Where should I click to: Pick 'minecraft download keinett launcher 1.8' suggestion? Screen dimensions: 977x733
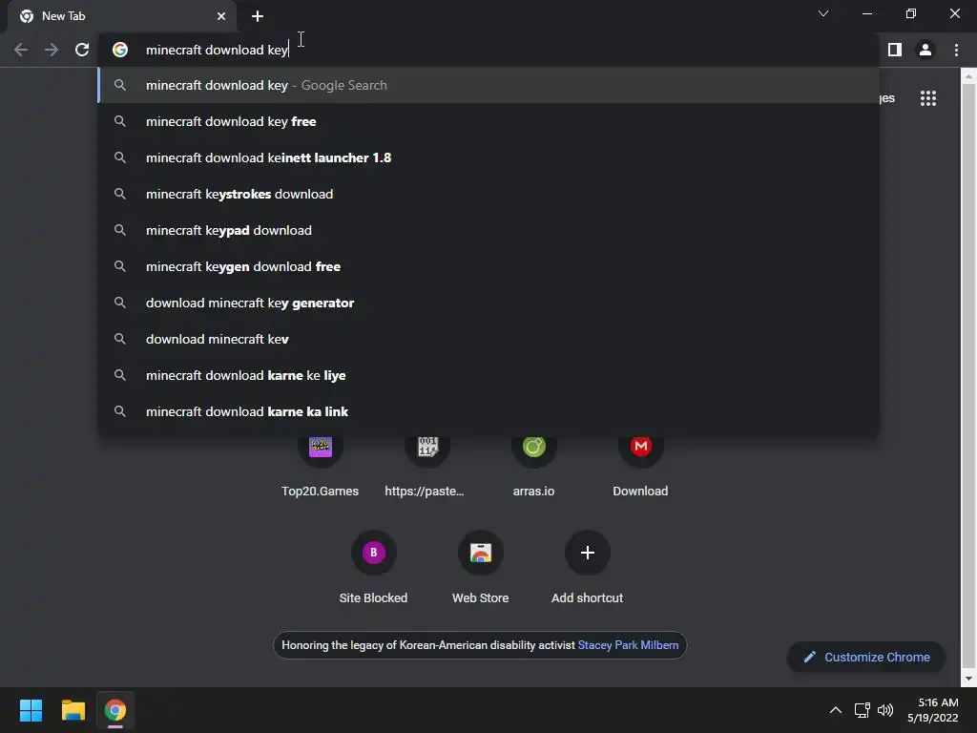coord(488,157)
